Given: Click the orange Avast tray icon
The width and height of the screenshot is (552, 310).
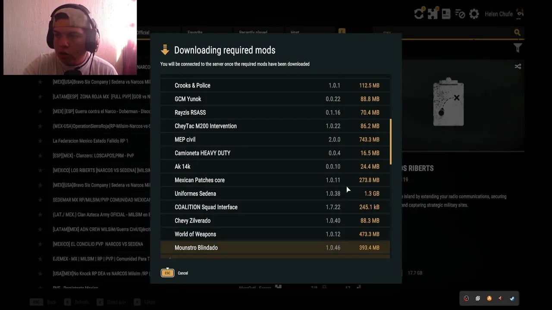Looking at the screenshot, I should [x=489, y=298].
